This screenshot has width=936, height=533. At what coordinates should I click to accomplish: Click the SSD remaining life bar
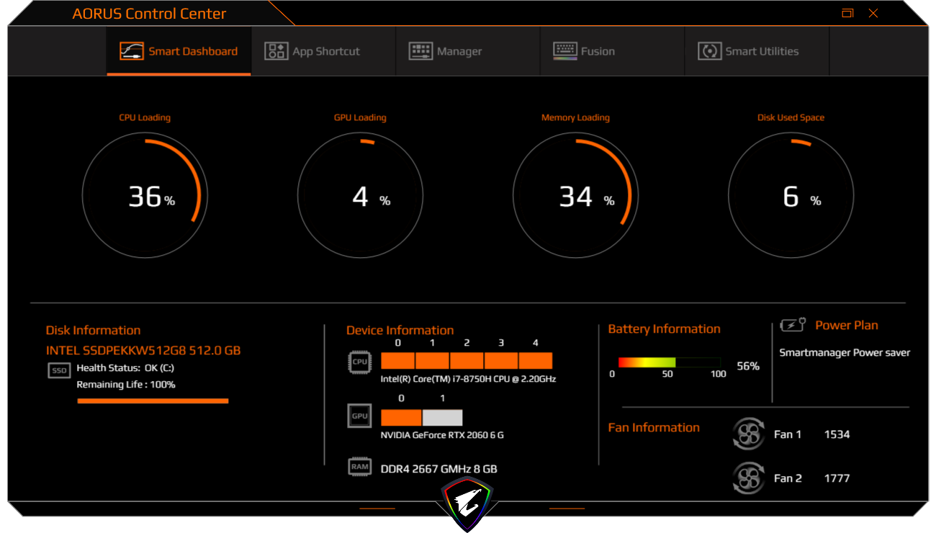153,400
